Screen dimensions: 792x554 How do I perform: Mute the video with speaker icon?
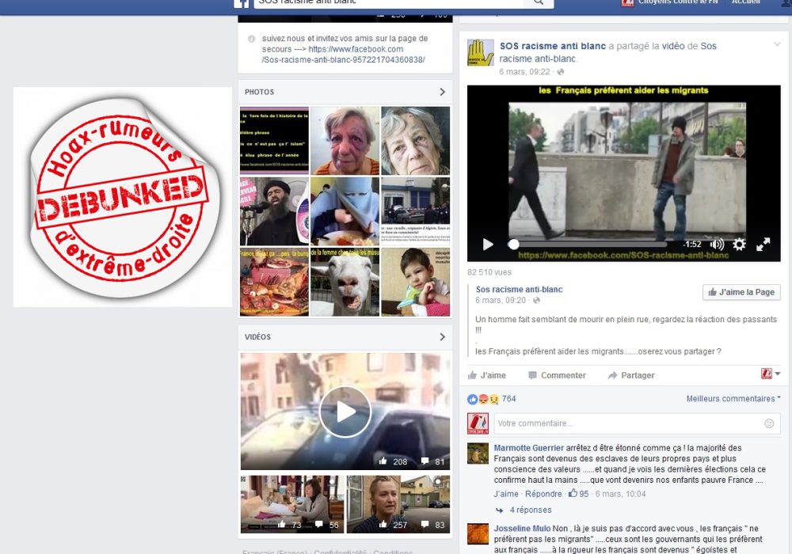(717, 245)
